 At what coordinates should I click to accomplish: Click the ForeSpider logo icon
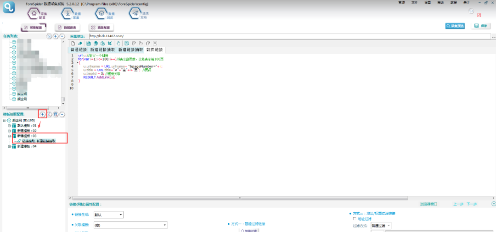[x=9, y=7]
